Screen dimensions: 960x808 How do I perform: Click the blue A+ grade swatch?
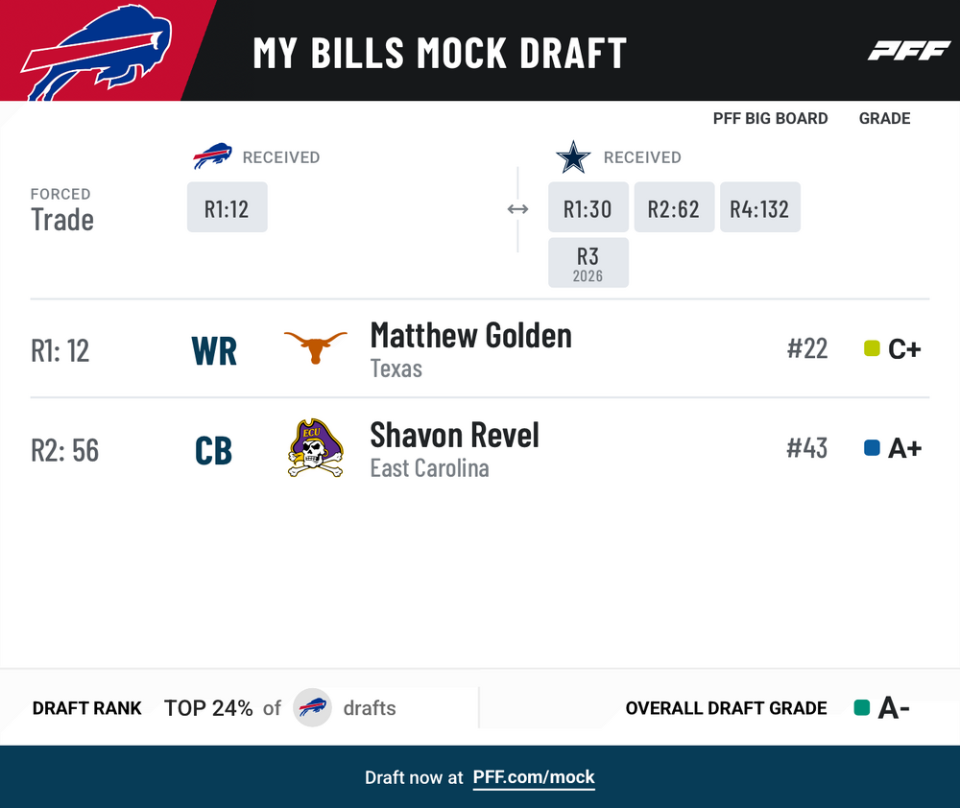(872, 448)
